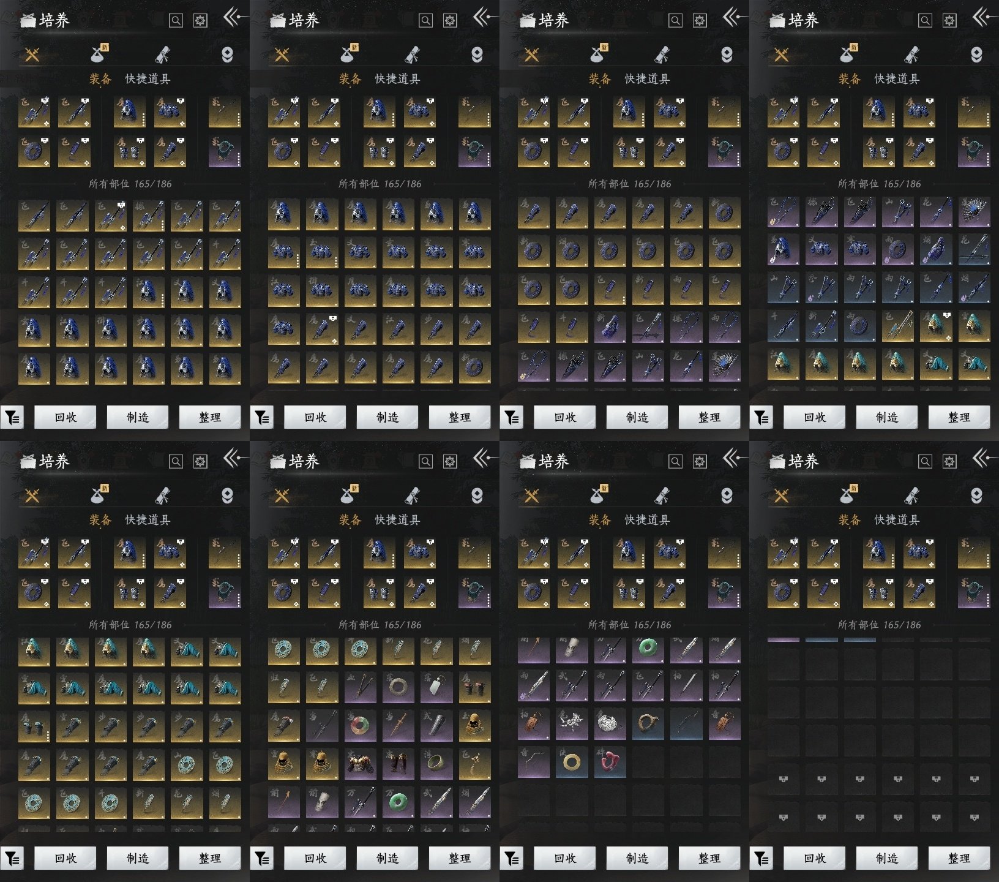Collapse the empty-grid panel with the double-arrow

pos(981,458)
